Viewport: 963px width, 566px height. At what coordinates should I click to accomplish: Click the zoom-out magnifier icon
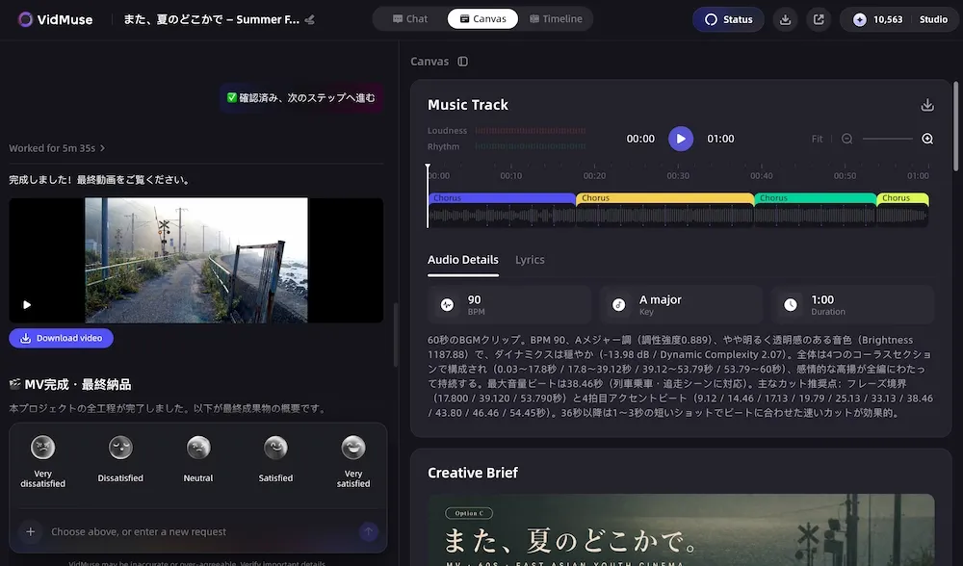pos(846,139)
